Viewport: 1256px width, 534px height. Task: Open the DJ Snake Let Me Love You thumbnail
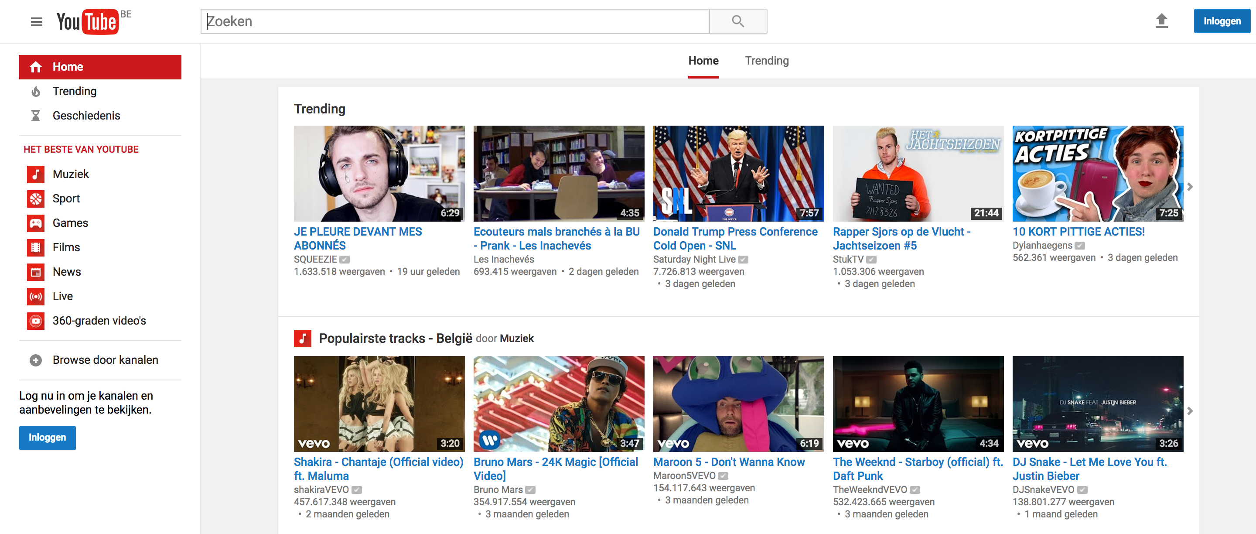pos(1098,404)
